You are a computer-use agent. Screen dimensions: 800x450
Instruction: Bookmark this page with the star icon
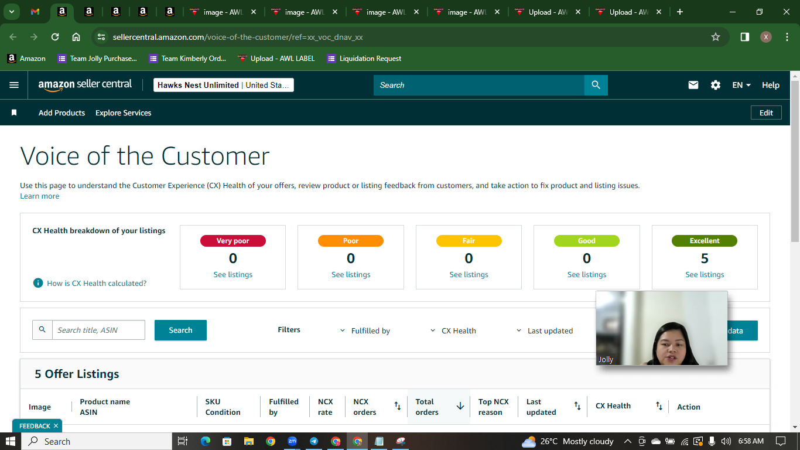716,37
